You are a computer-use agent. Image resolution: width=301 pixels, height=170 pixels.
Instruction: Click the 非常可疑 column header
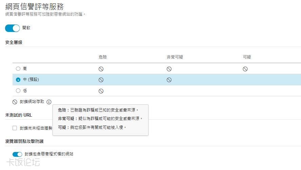(x=175, y=57)
